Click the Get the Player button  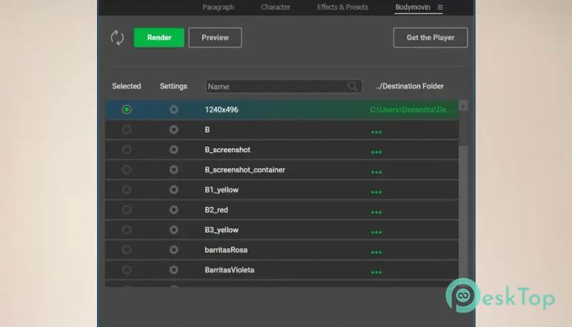[x=431, y=38]
